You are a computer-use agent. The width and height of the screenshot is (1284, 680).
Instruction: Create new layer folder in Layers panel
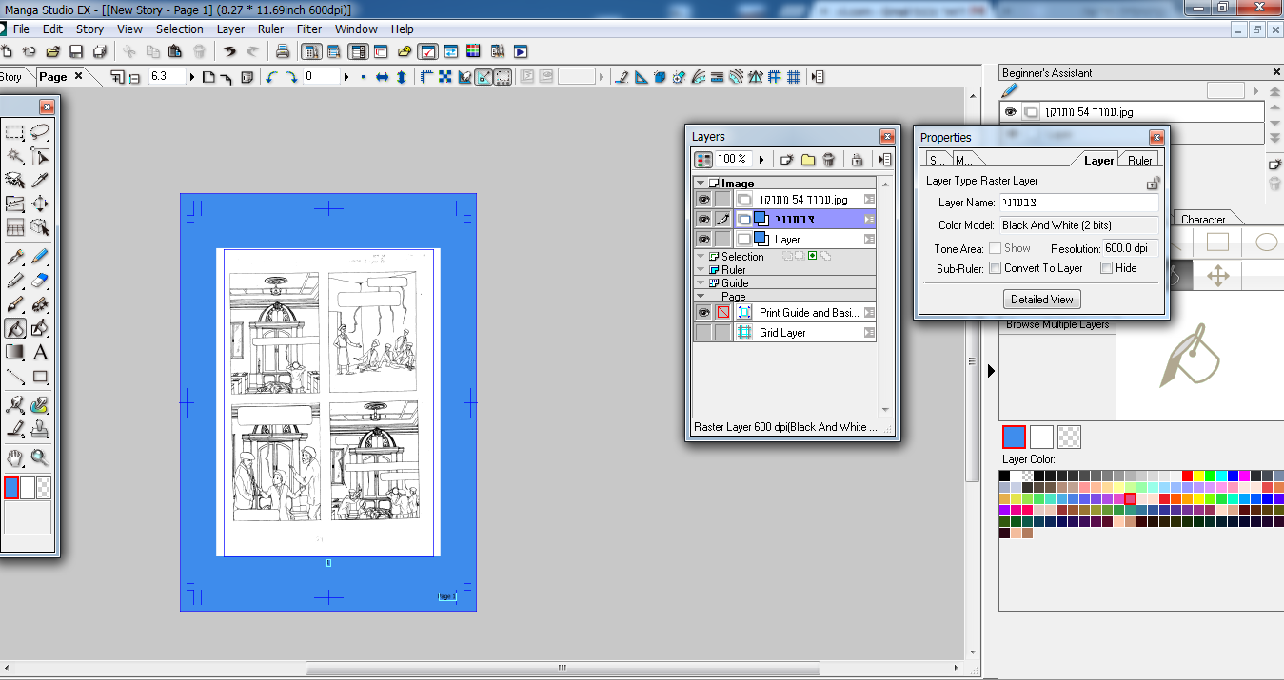pos(808,160)
